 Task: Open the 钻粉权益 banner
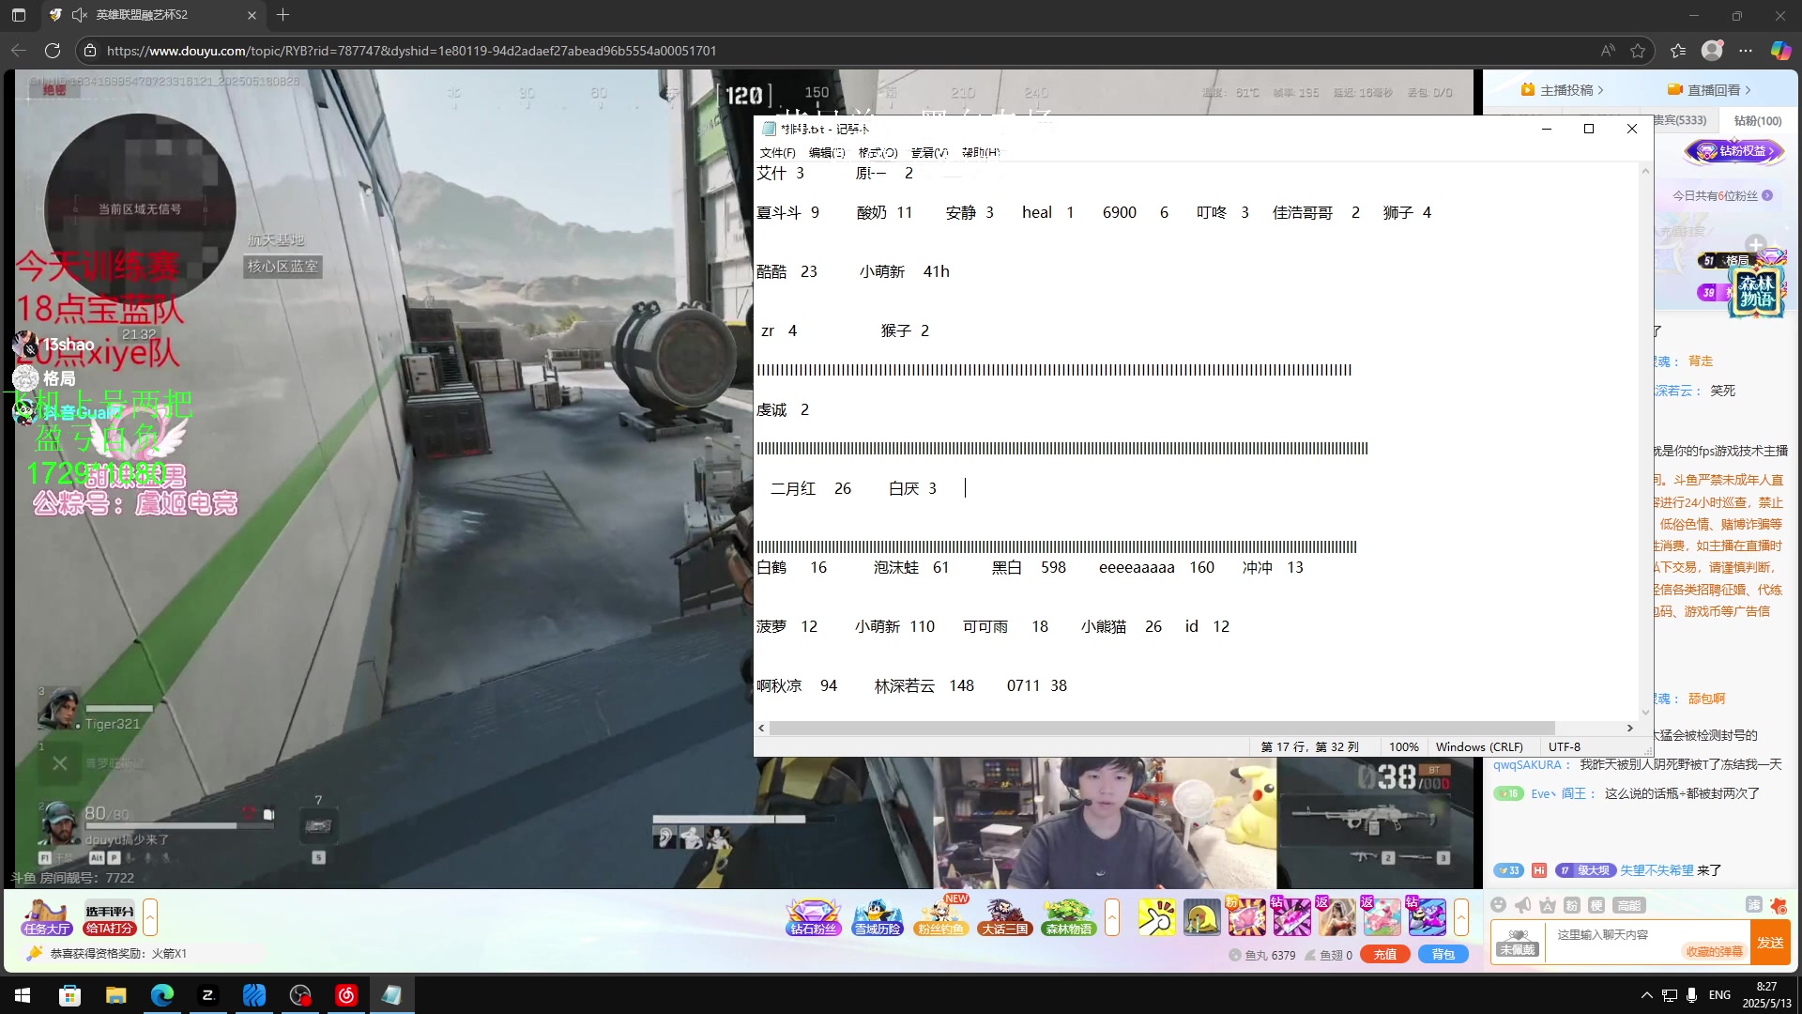(x=1734, y=150)
